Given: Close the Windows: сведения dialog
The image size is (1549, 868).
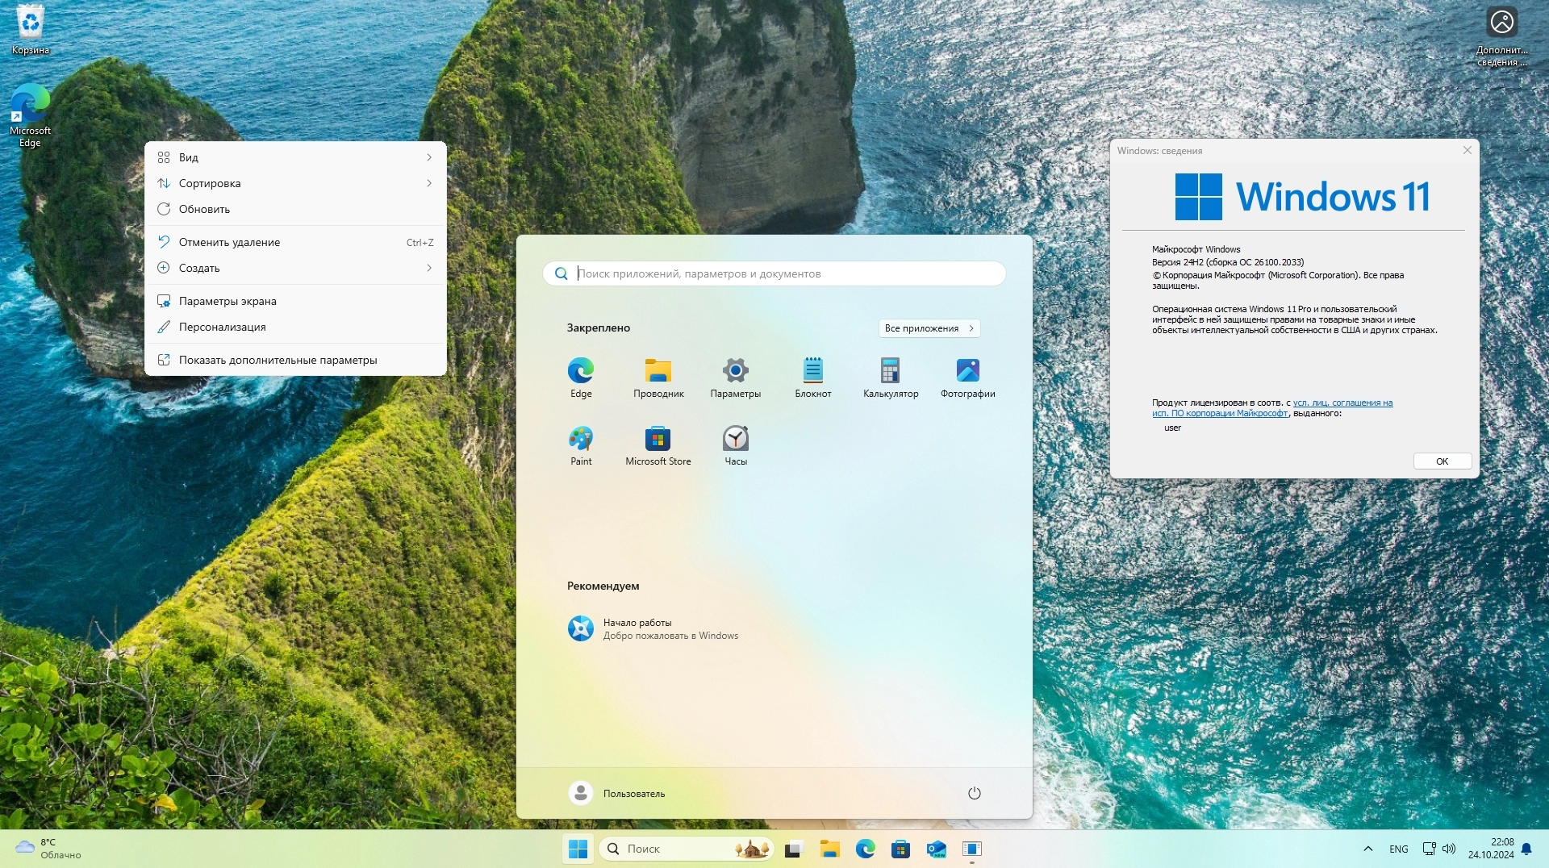Looking at the screenshot, I should click(x=1468, y=150).
